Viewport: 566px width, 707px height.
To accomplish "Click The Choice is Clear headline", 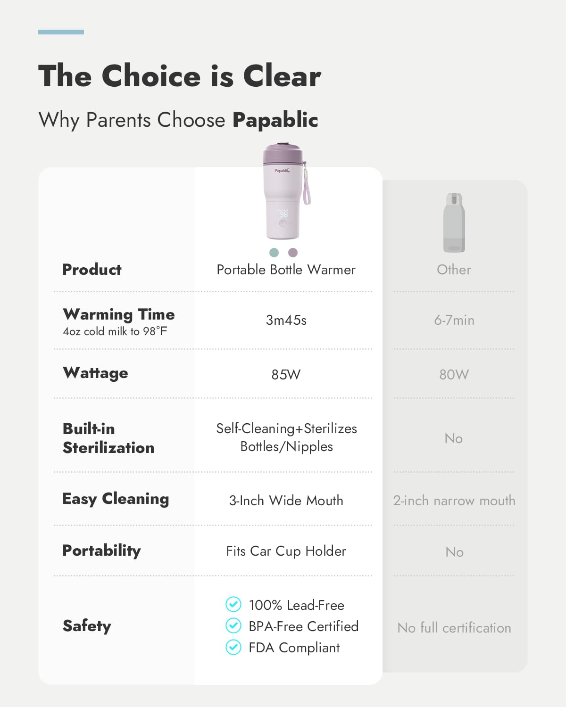I will coord(180,76).
